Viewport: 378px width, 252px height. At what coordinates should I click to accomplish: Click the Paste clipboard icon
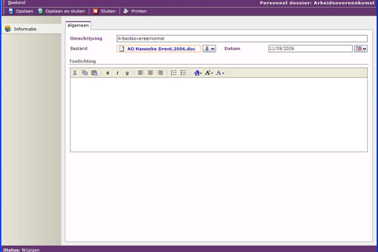[x=94, y=73]
